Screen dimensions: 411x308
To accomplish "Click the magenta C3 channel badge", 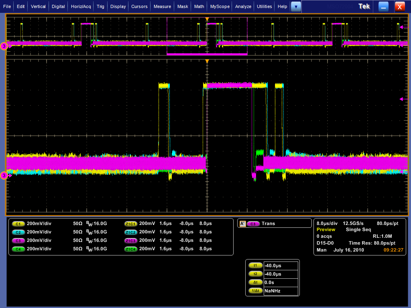I will click(x=18, y=240).
